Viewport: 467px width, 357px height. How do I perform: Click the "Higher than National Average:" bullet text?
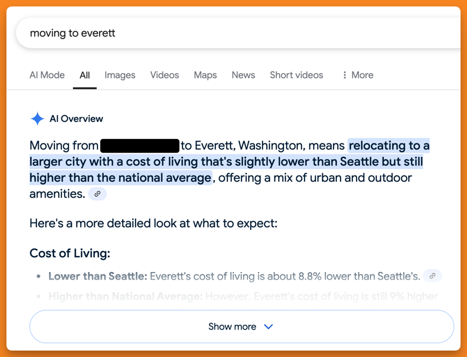point(125,296)
